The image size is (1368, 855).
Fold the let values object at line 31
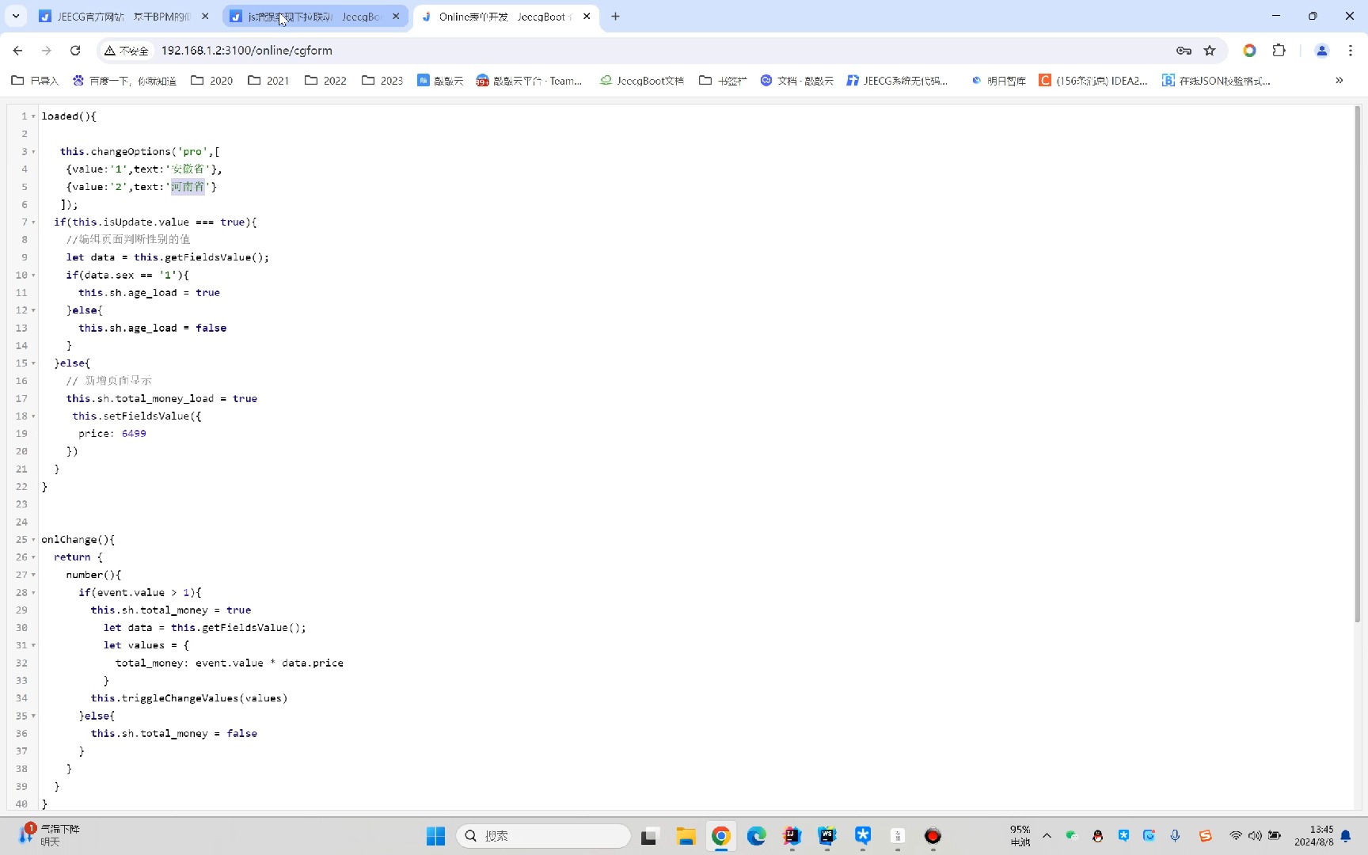pyautogui.click(x=33, y=645)
